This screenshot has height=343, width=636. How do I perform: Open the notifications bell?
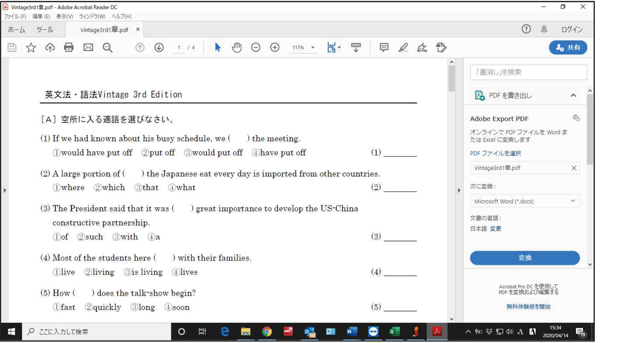544,29
